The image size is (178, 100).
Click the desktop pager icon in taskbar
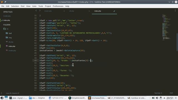[6, 98]
